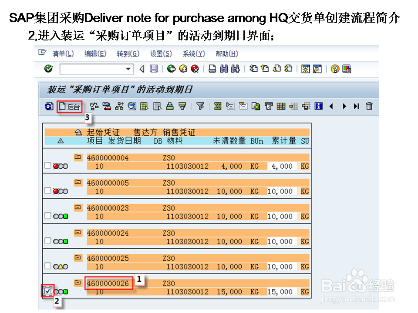The height and width of the screenshot is (313, 418).
Task: Click the Save floppy disk icon
Action: 154,69
